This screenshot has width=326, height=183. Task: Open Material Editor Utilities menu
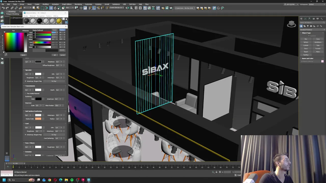[56, 16]
